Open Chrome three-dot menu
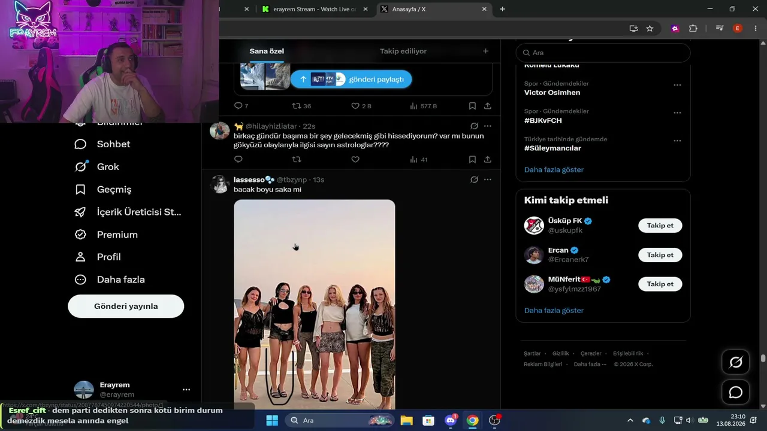Image resolution: width=767 pixels, height=431 pixels. [x=755, y=28]
